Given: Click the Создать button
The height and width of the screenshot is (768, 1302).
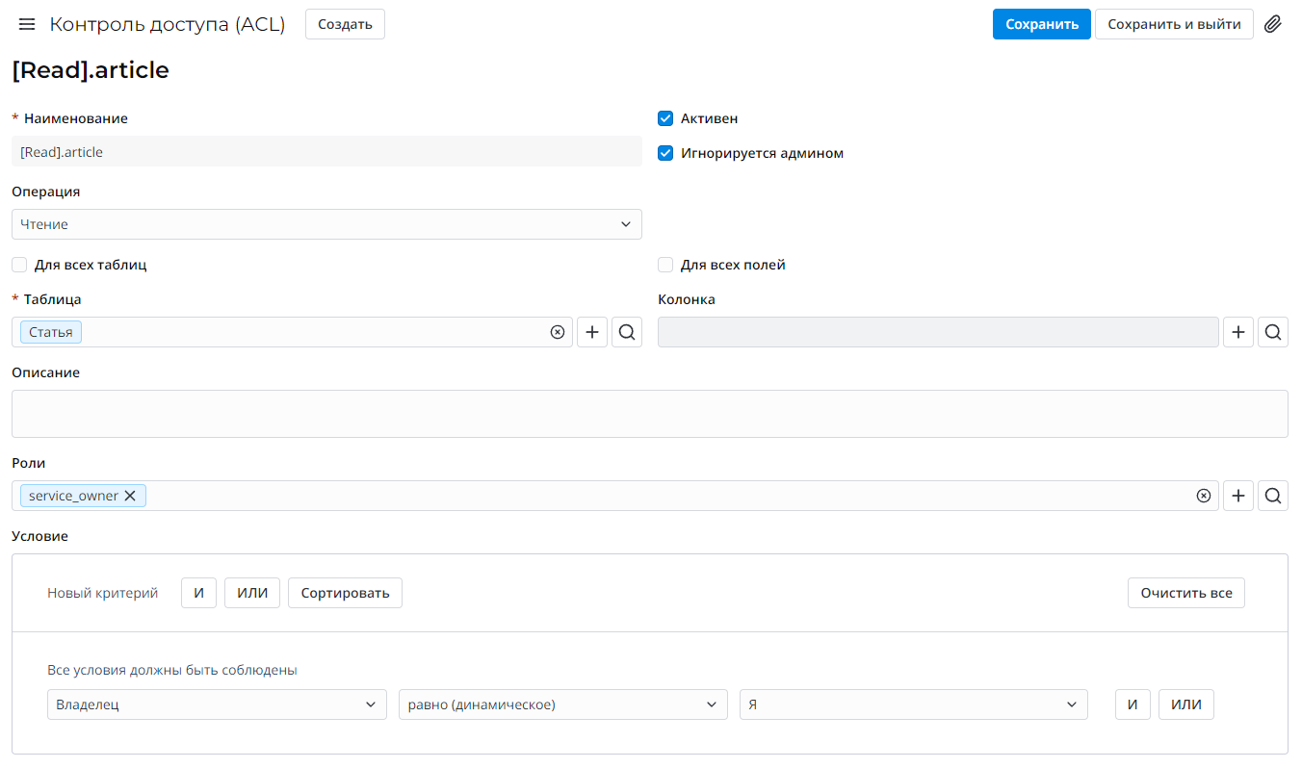Looking at the screenshot, I should (x=345, y=24).
